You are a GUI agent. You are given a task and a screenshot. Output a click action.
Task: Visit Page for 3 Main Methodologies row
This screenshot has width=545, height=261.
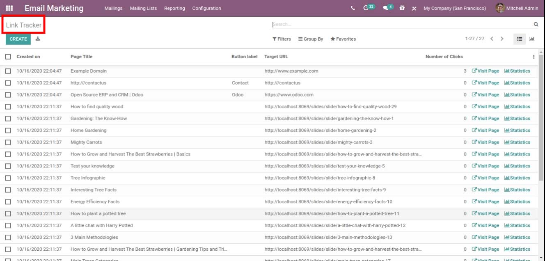click(x=485, y=238)
